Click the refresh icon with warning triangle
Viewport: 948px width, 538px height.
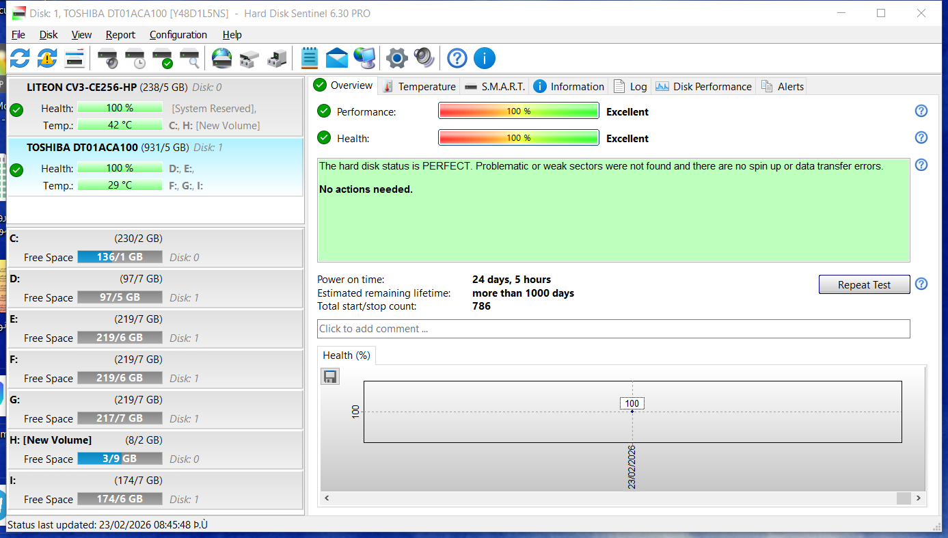(x=46, y=58)
